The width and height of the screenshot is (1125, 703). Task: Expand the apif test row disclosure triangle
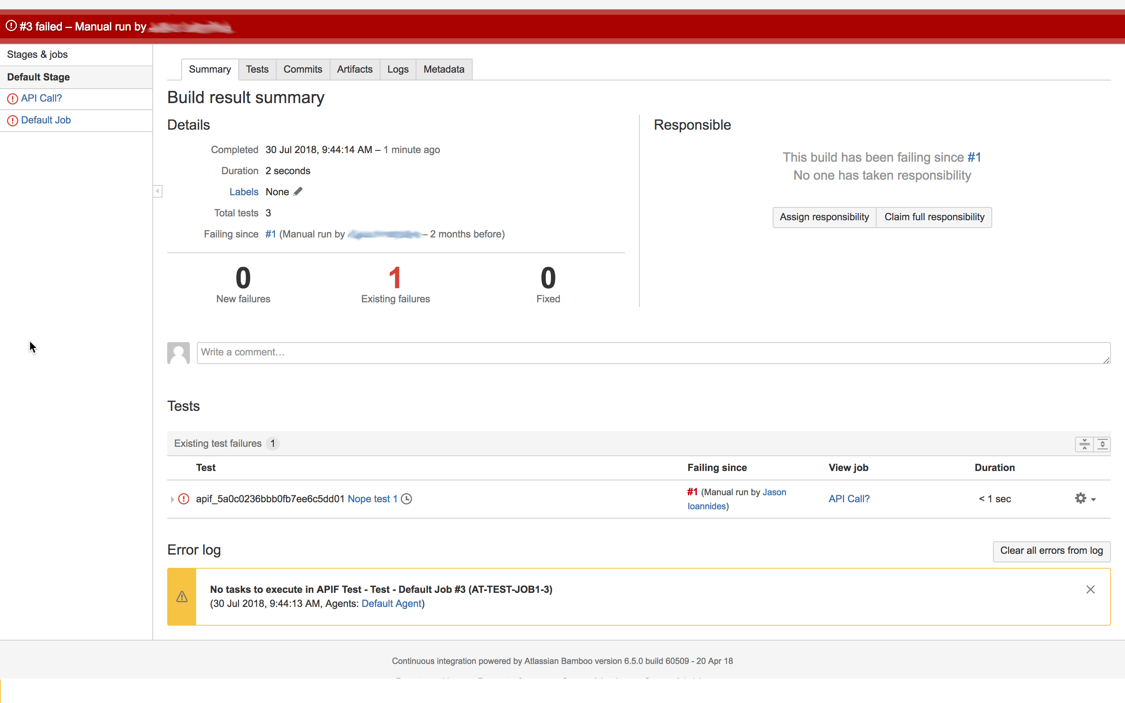(172, 500)
